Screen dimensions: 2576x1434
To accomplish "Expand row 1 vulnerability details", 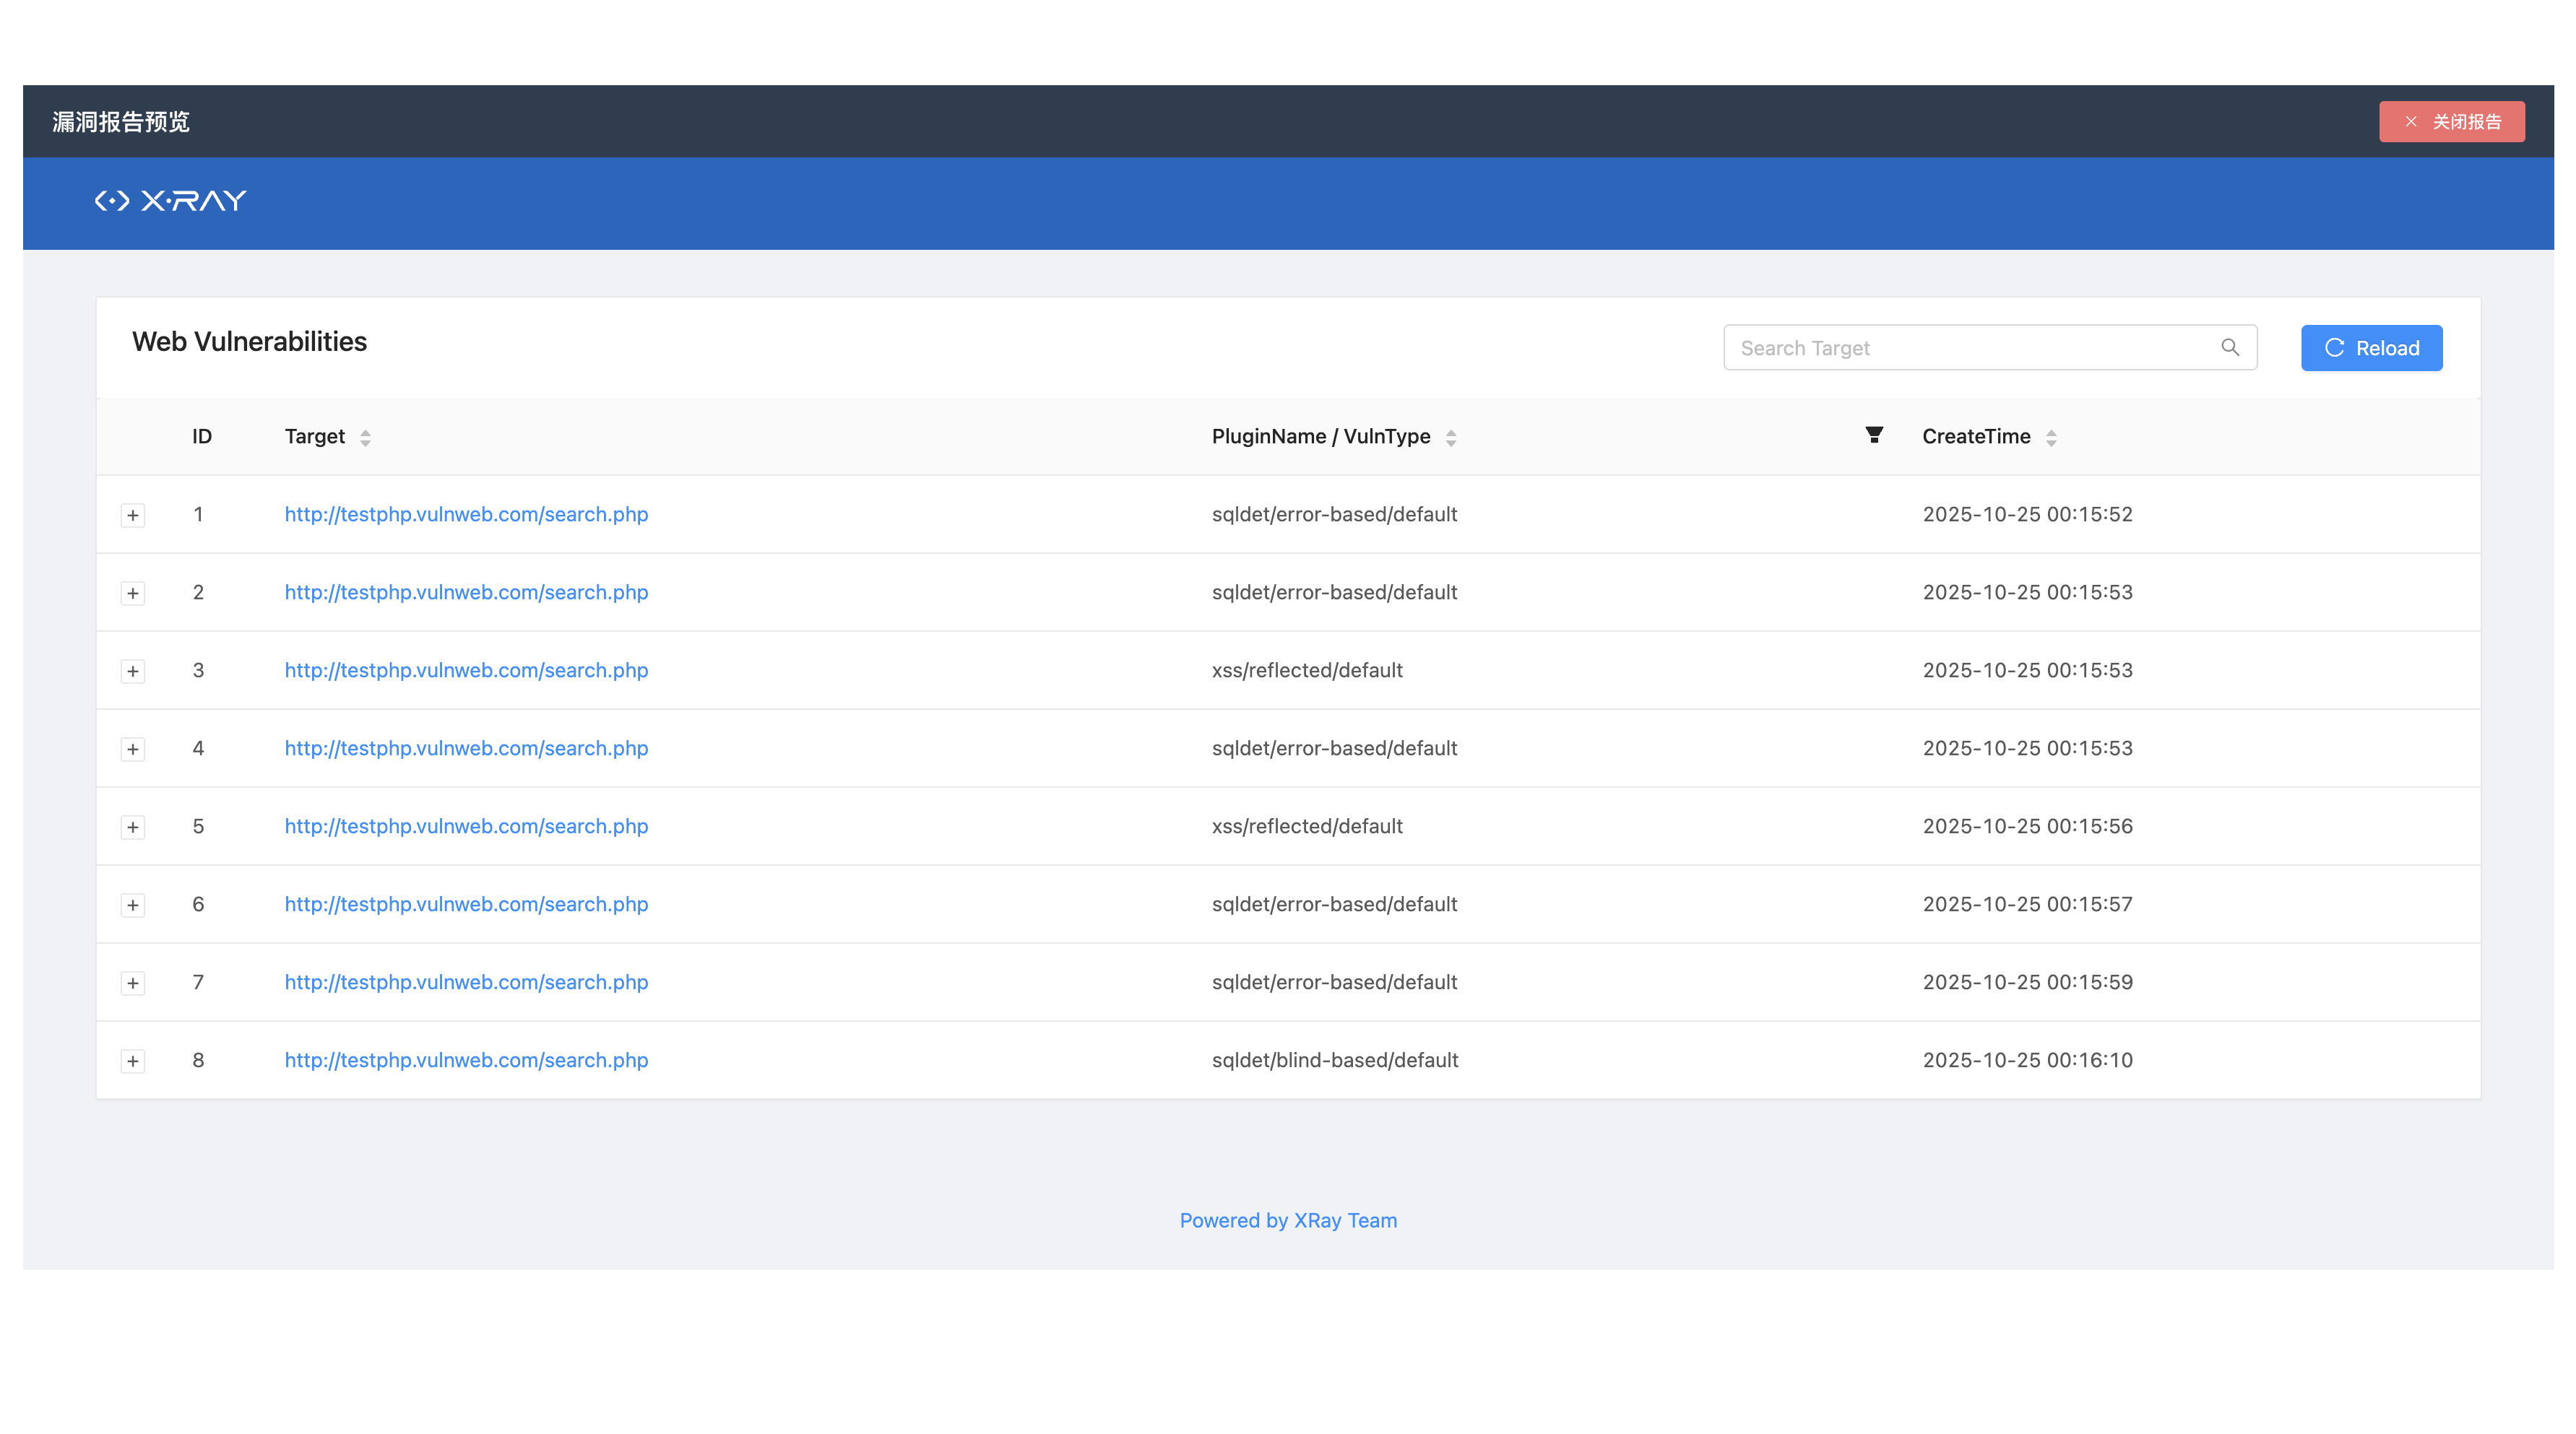I will (x=133, y=516).
